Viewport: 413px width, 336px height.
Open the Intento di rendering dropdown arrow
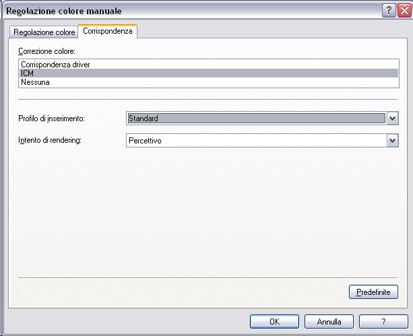392,140
